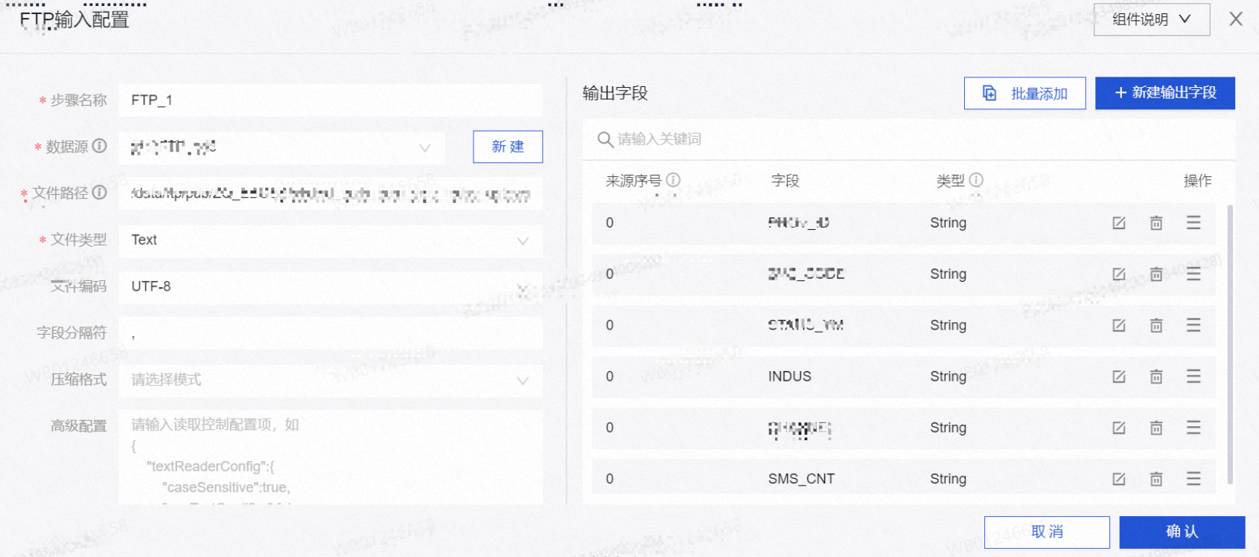Expand the 组件说明 dropdown
The image size is (1259, 557).
coord(1151,19)
